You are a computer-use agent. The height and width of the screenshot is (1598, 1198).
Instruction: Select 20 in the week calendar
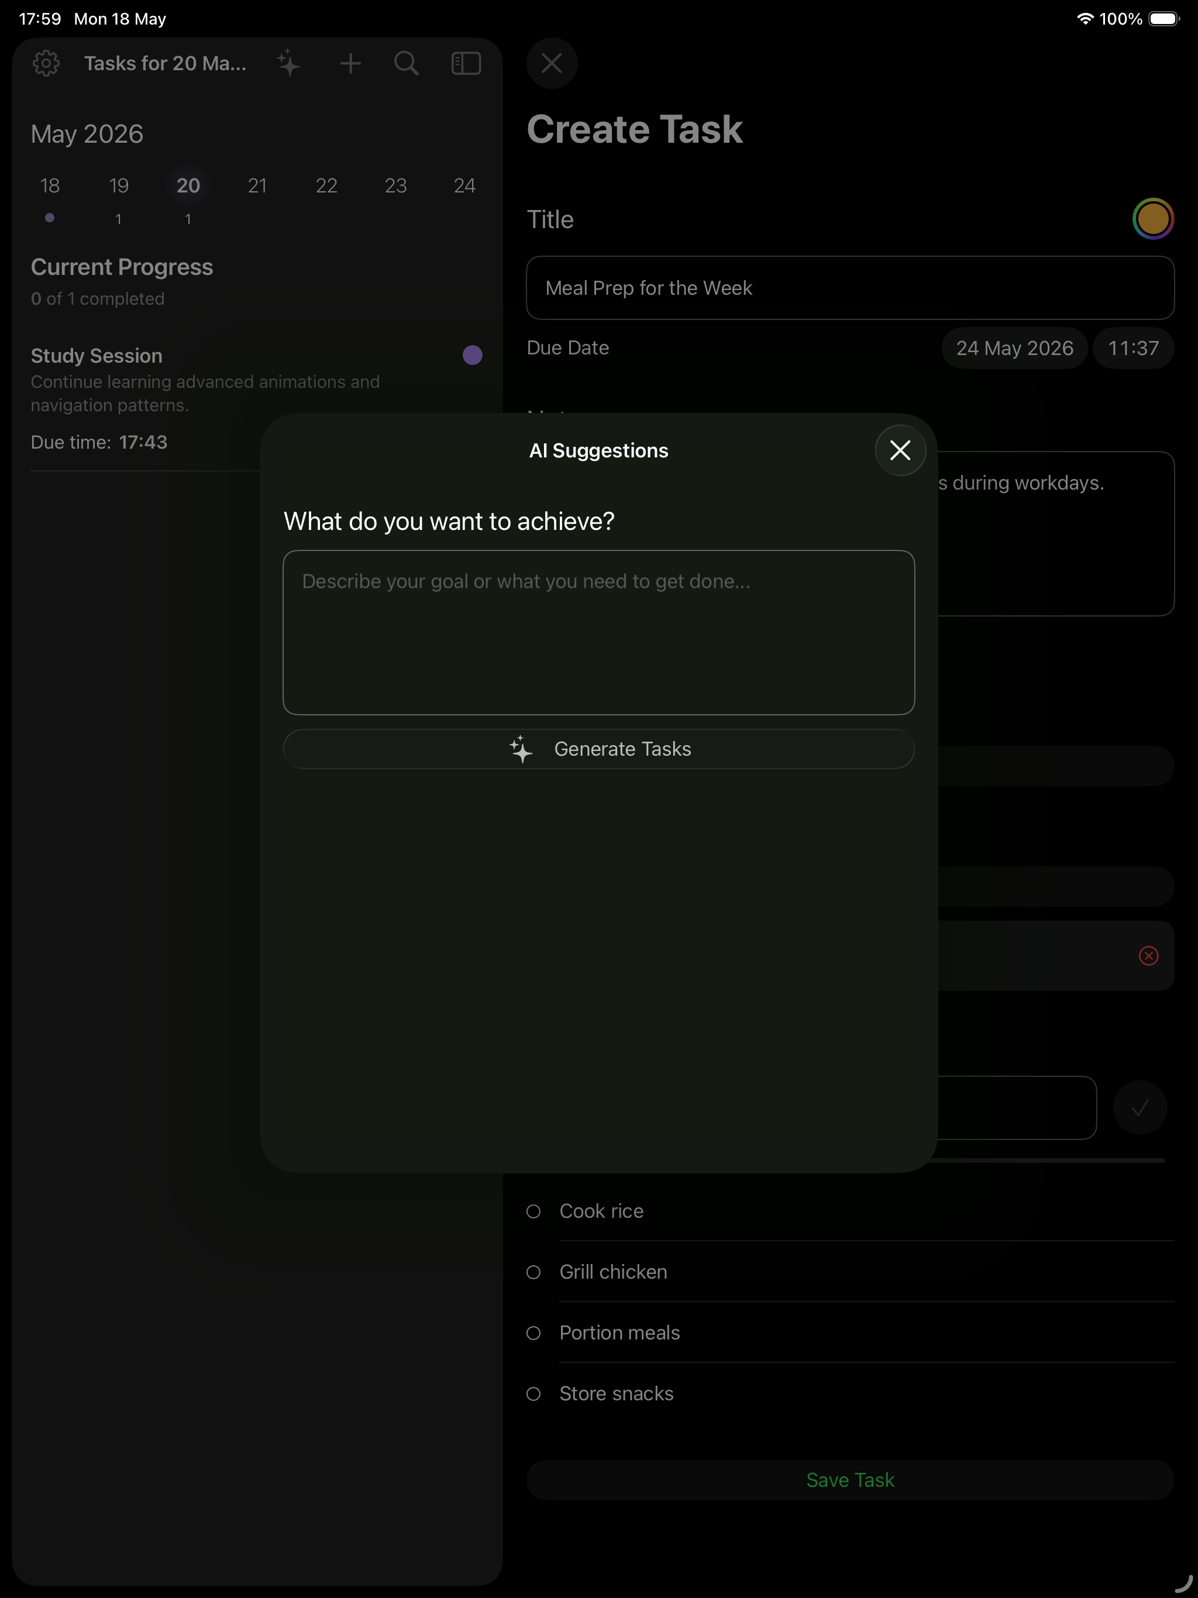pos(188,187)
